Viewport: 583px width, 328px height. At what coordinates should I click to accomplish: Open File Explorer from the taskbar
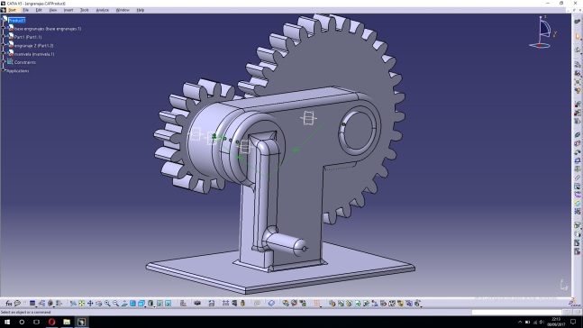click(x=67, y=322)
